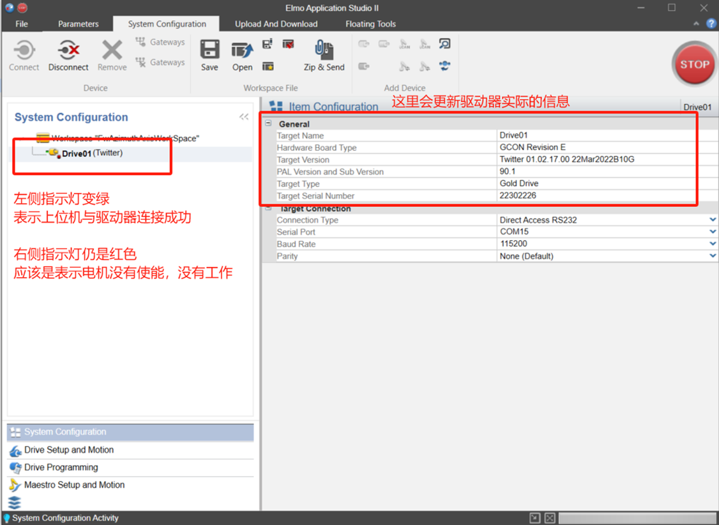Open the File menu
The image size is (719, 525).
[22, 24]
